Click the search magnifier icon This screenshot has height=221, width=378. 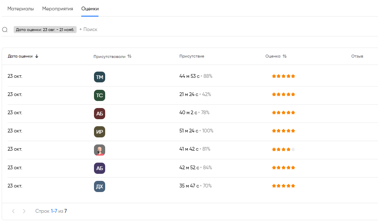pyautogui.click(x=5, y=30)
